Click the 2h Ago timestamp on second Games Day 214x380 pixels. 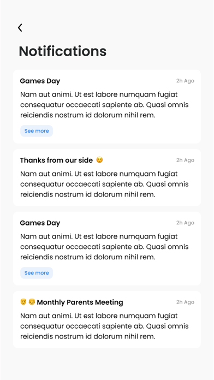point(185,223)
